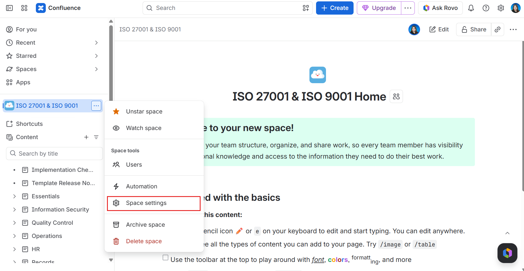Click the Upgrade button
This screenshot has width=524, height=271.
pyautogui.click(x=379, y=8)
